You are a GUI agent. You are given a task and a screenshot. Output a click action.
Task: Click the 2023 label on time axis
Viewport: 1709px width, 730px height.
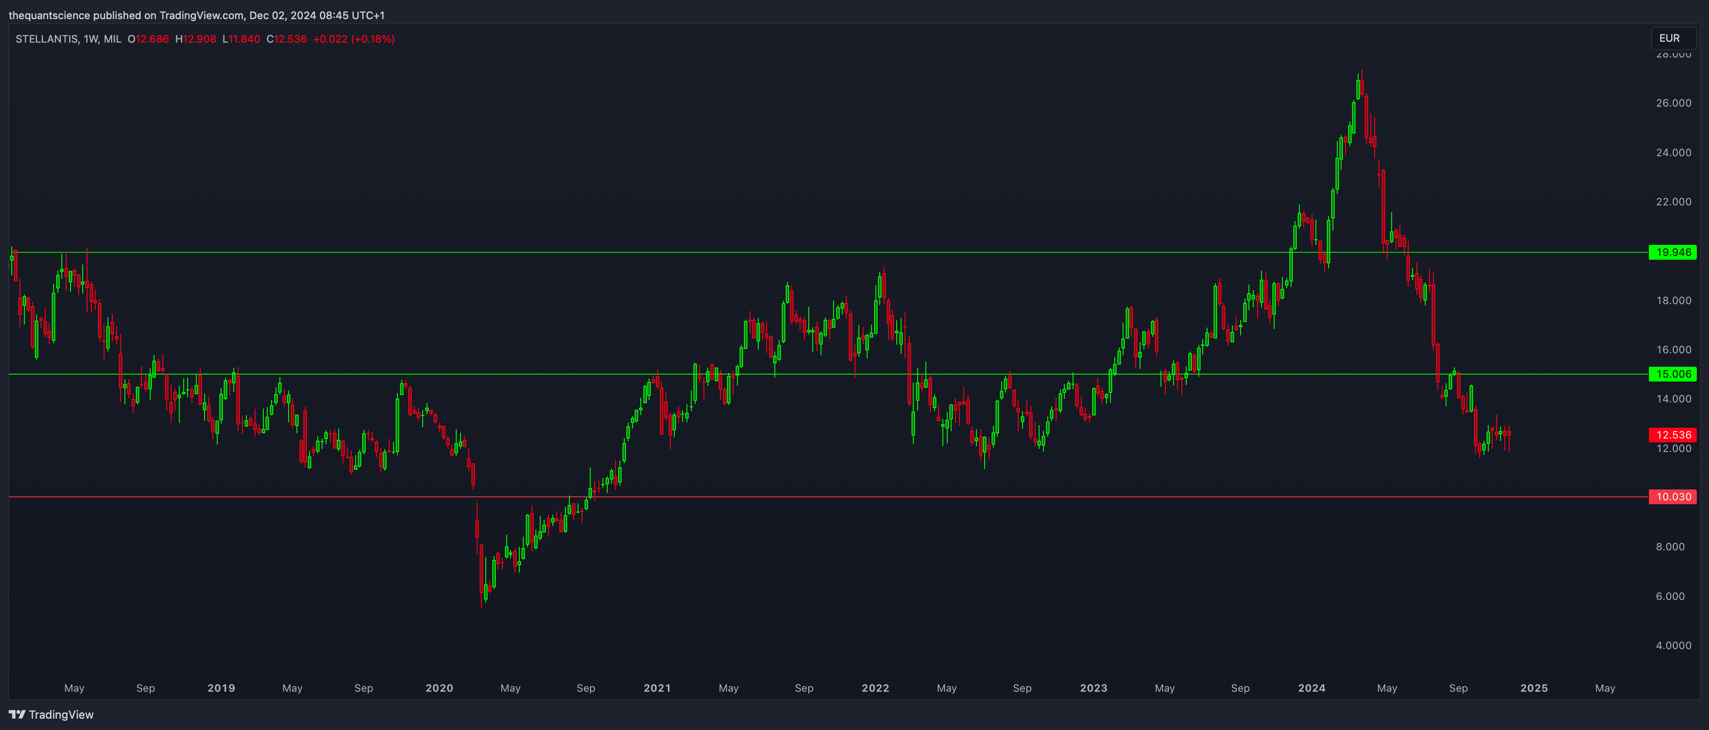tap(1093, 688)
